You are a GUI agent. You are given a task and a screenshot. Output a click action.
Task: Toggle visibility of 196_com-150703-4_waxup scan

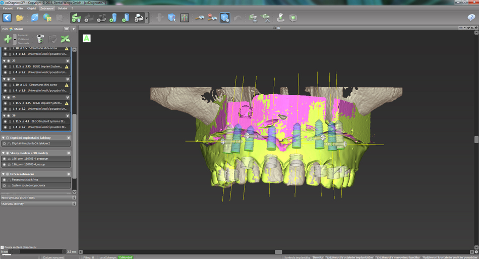coord(5,164)
